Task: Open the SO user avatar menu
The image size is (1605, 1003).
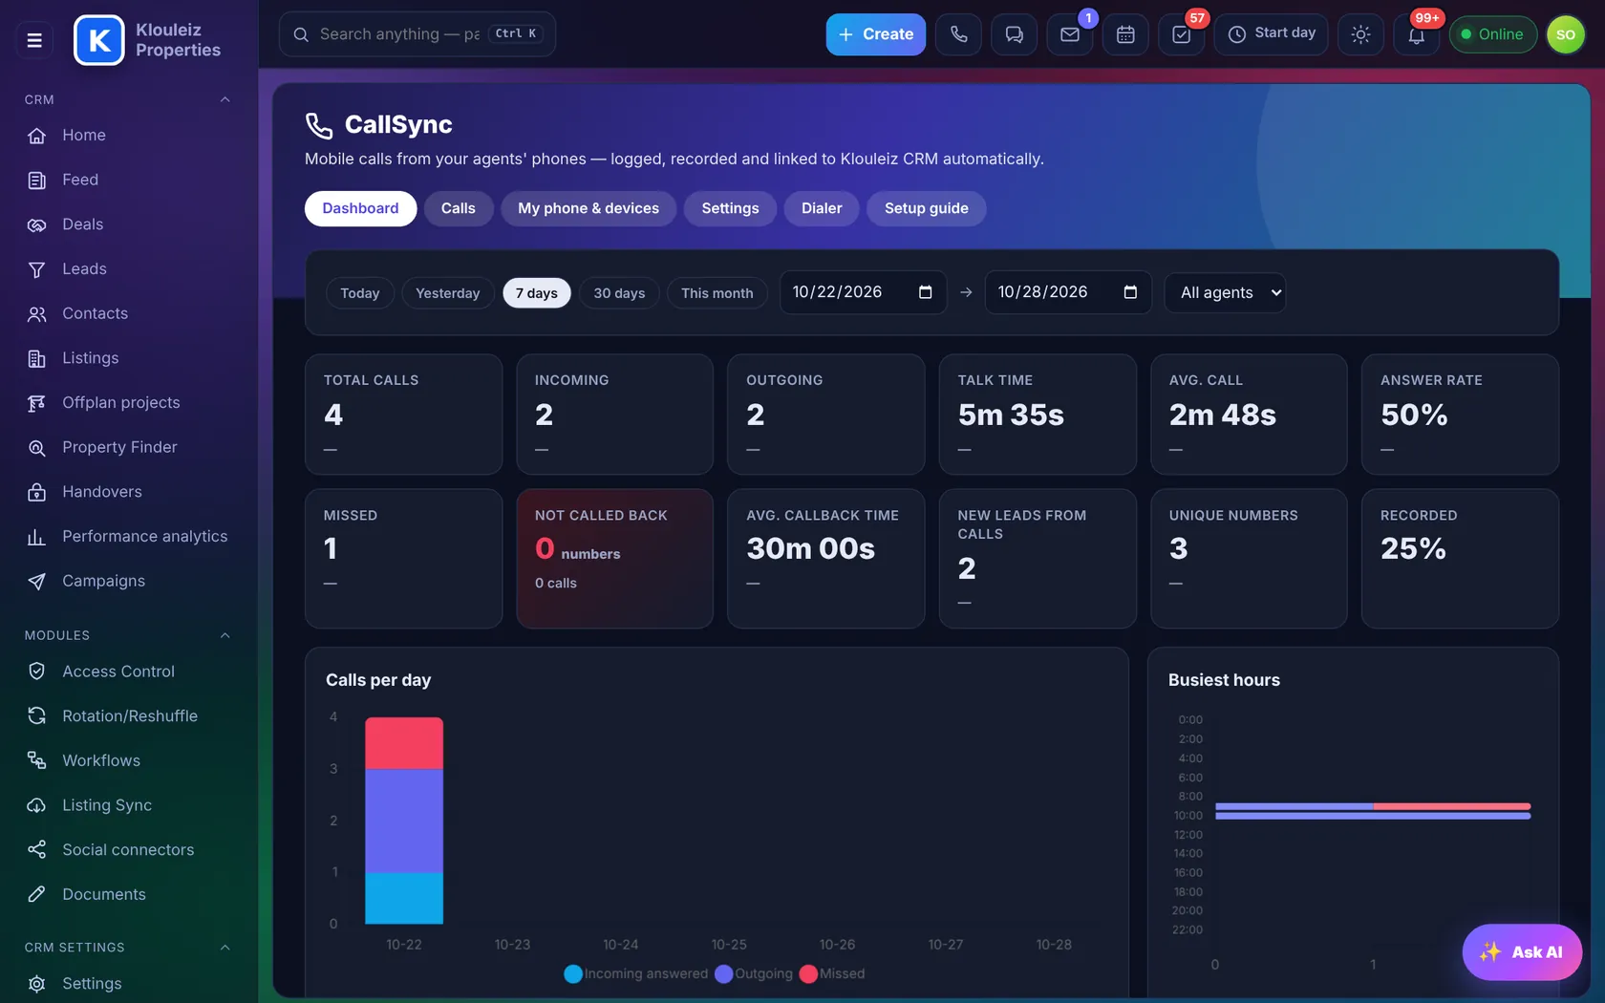Action: [x=1565, y=34]
